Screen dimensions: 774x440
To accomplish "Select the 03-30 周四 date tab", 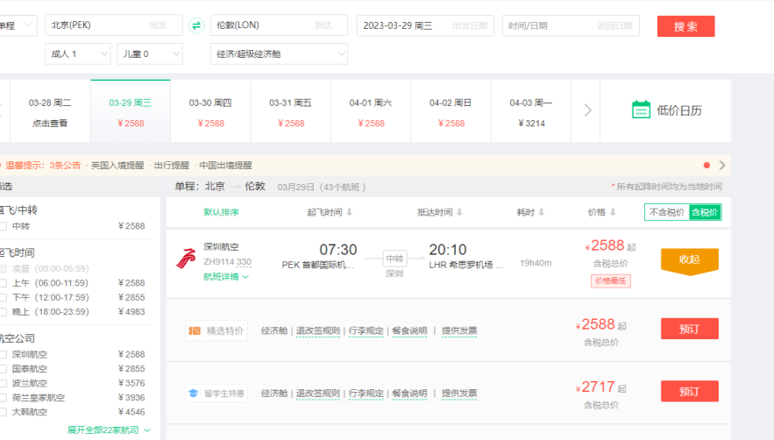I will [x=210, y=111].
